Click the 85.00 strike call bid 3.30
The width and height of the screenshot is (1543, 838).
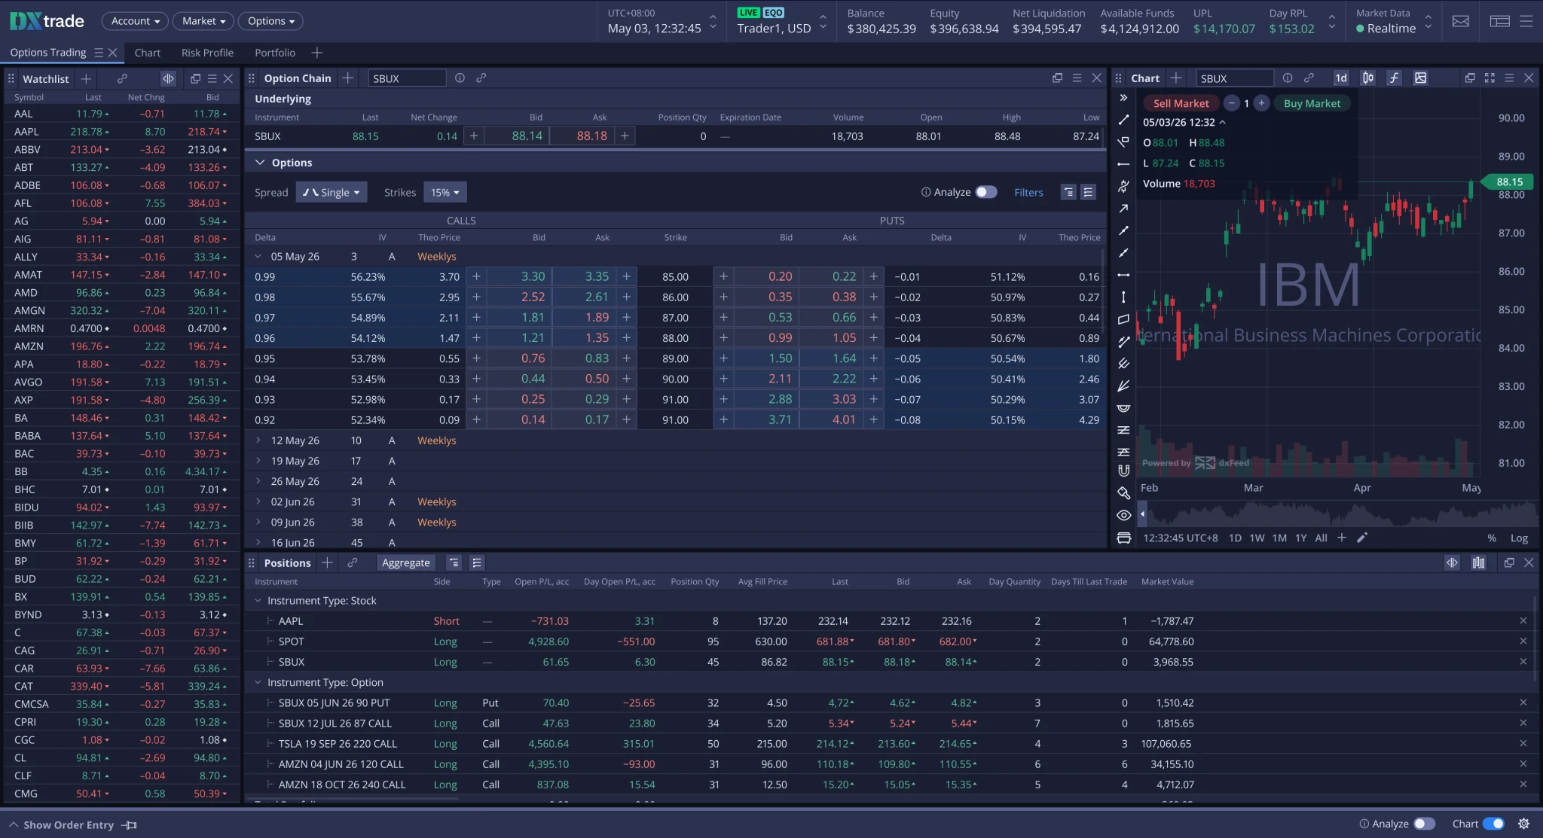click(x=518, y=276)
